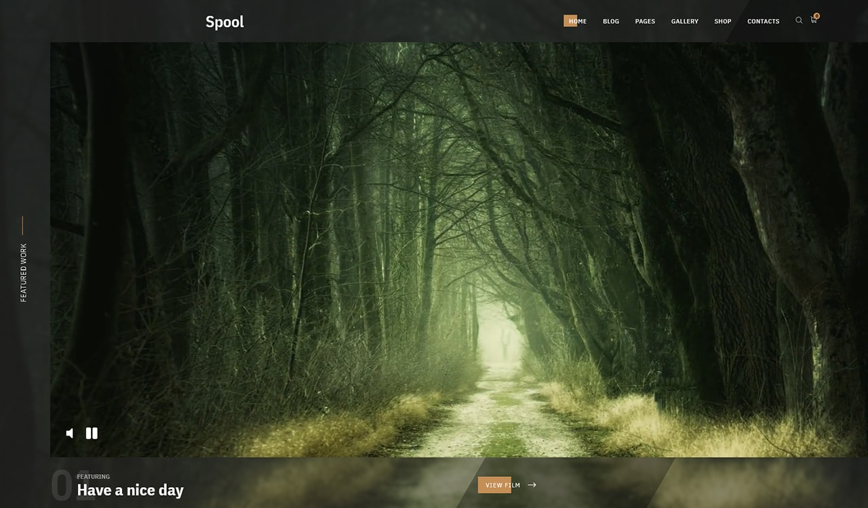Click the Featured Work vertical label
868x508 pixels.
24,272
